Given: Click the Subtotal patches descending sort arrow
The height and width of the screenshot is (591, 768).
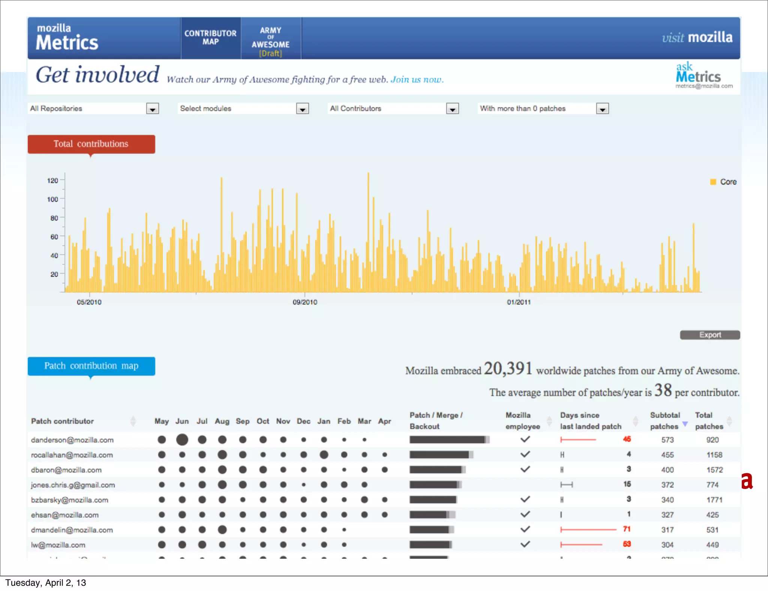Looking at the screenshot, I should pyautogui.click(x=685, y=424).
